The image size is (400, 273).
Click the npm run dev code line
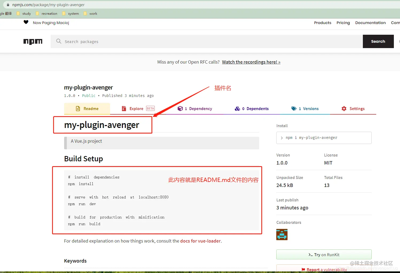[82, 204]
